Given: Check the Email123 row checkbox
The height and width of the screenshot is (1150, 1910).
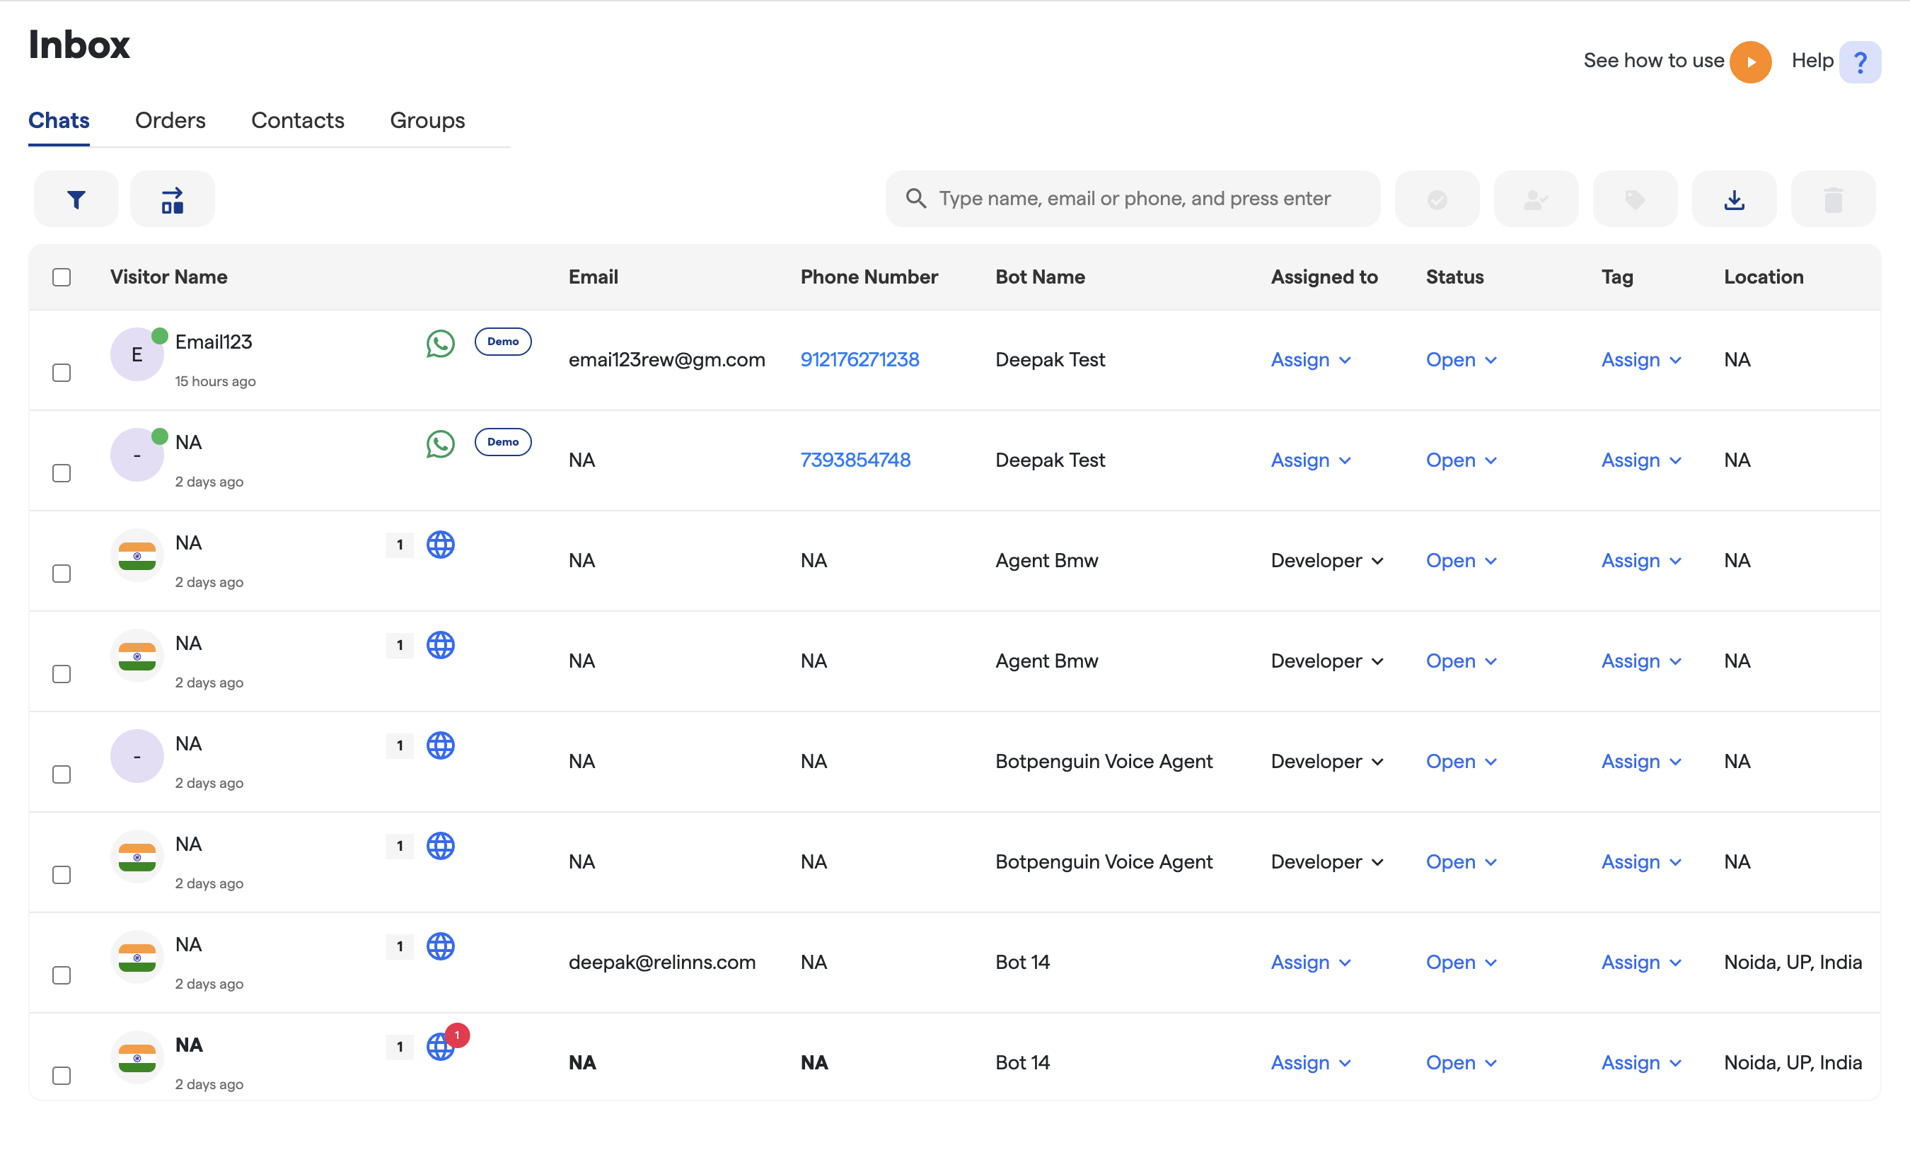Looking at the screenshot, I should point(62,373).
